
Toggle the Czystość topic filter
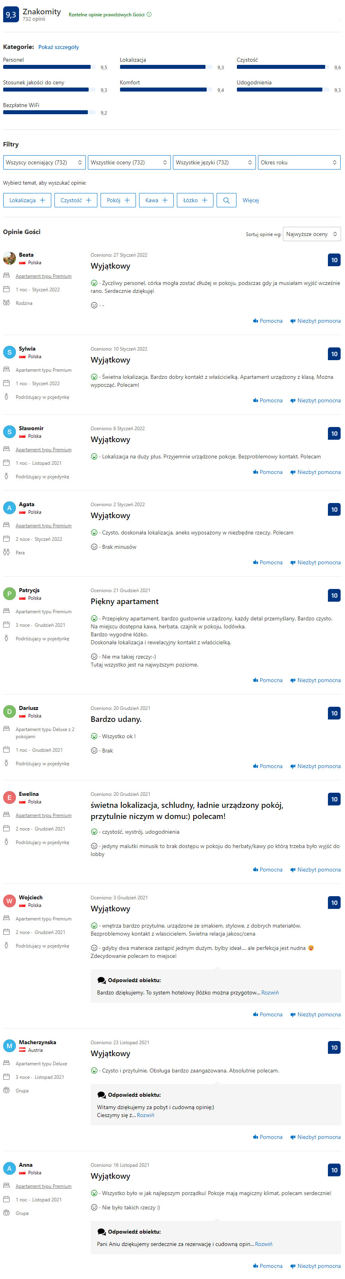pyautogui.click(x=76, y=200)
